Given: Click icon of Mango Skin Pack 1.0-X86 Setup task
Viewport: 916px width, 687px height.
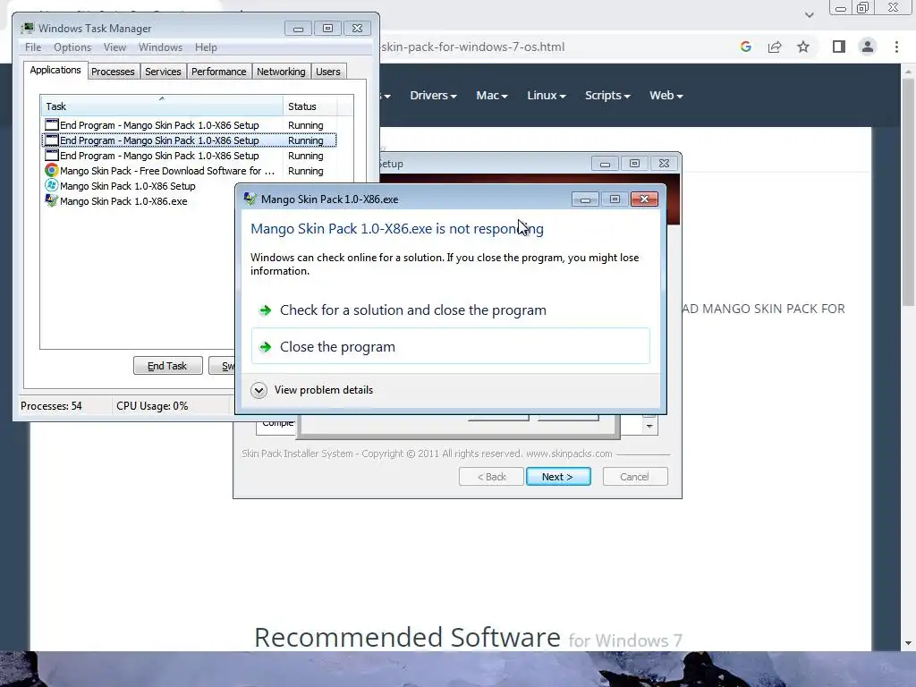Looking at the screenshot, I should [51, 186].
